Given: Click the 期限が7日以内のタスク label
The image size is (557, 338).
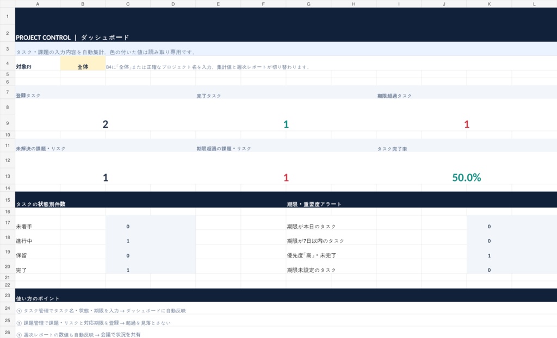Looking at the screenshot, I should click(315, 241).
